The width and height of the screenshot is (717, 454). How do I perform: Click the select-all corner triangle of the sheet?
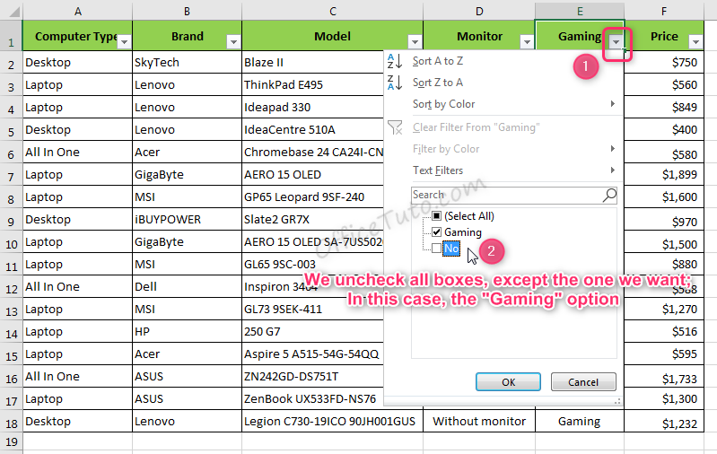pyautogui.click(x=14, y=12)
